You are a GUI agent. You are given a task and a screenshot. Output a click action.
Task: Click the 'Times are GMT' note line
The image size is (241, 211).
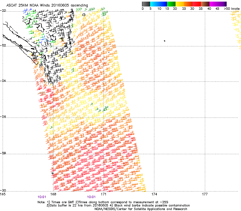click(x=103, y=202)
